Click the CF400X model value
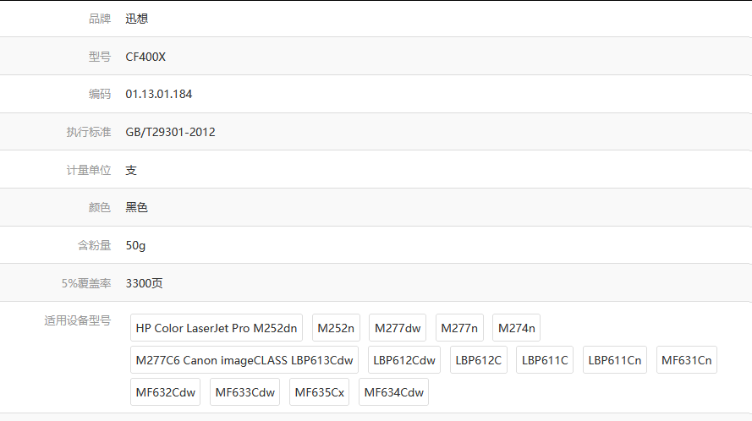The image size is (752, 421). 145,57
